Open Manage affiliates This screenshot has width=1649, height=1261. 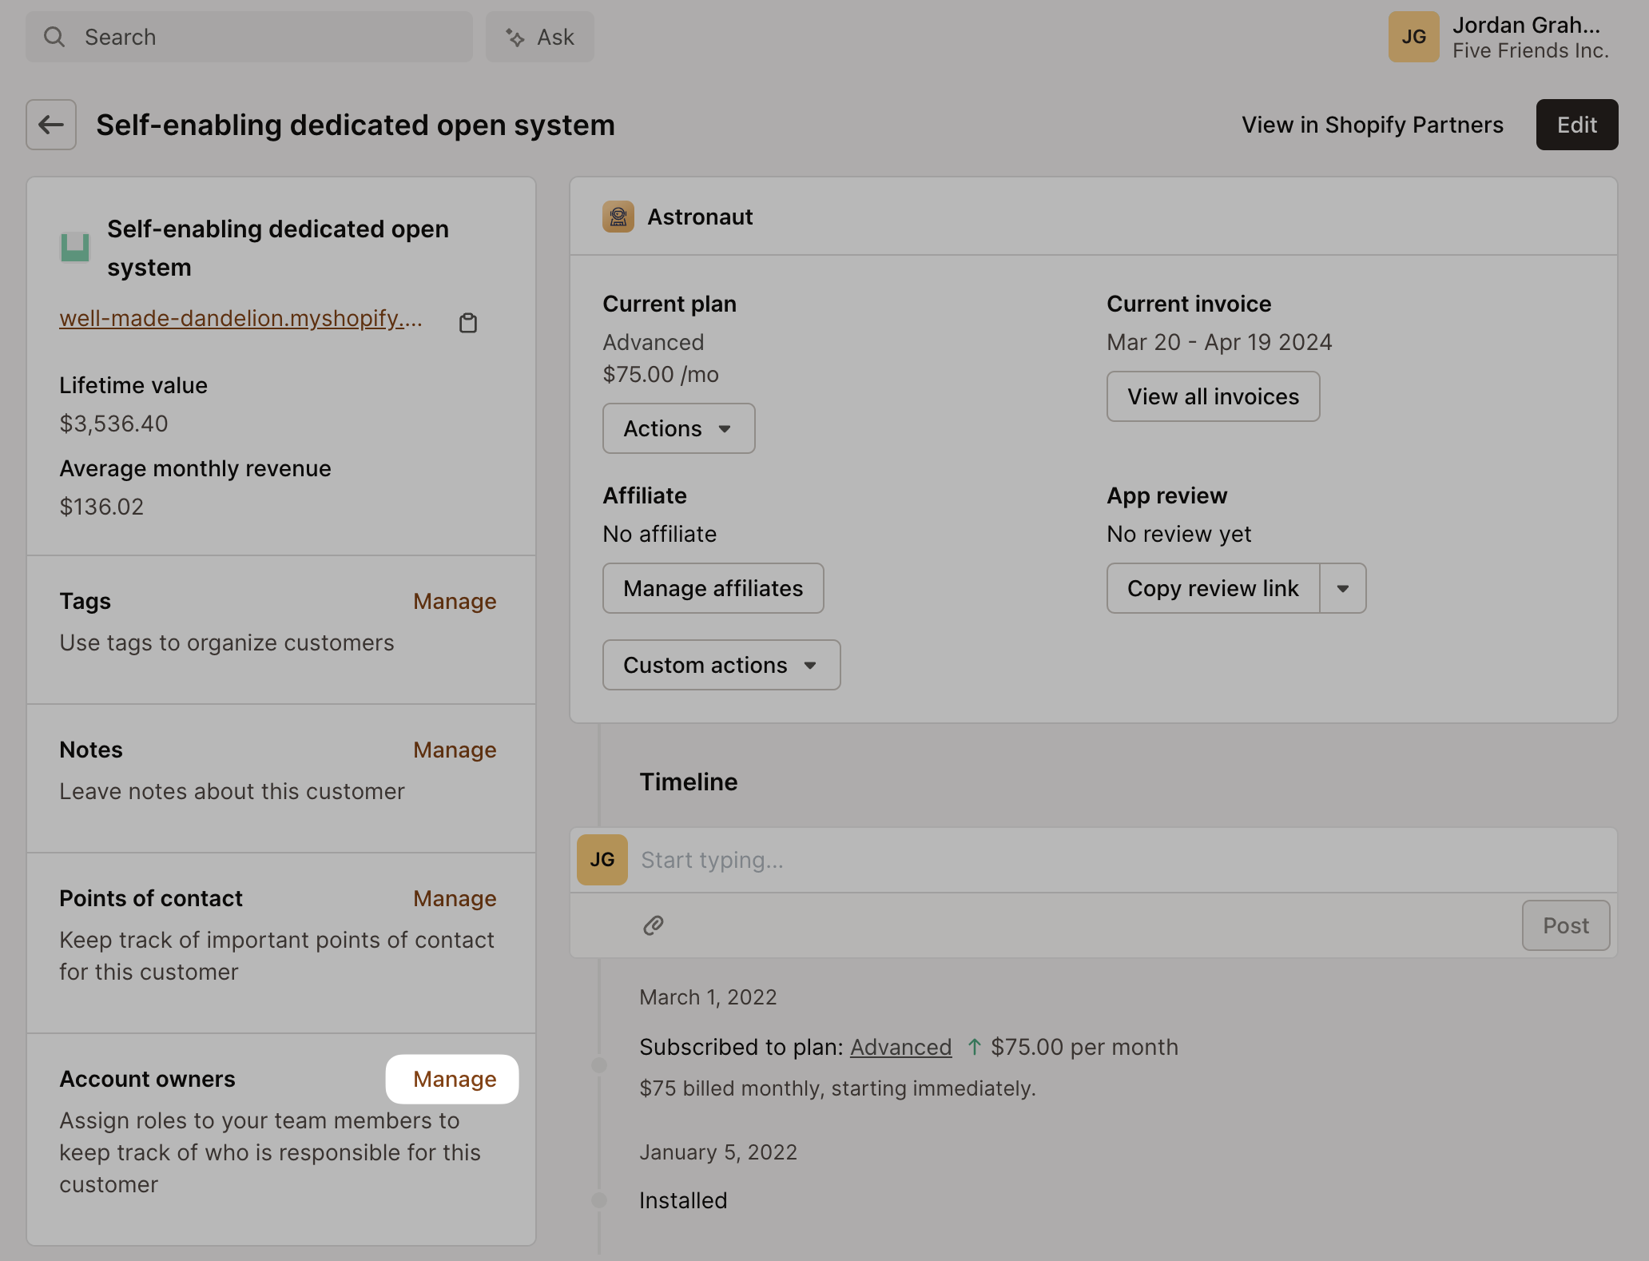click(712, 588)
